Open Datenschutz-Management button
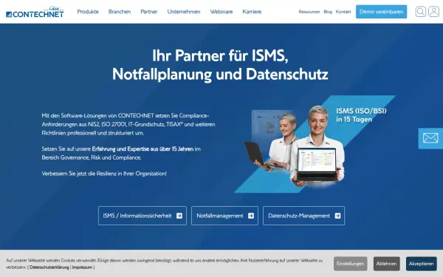 tap(303, 216)
